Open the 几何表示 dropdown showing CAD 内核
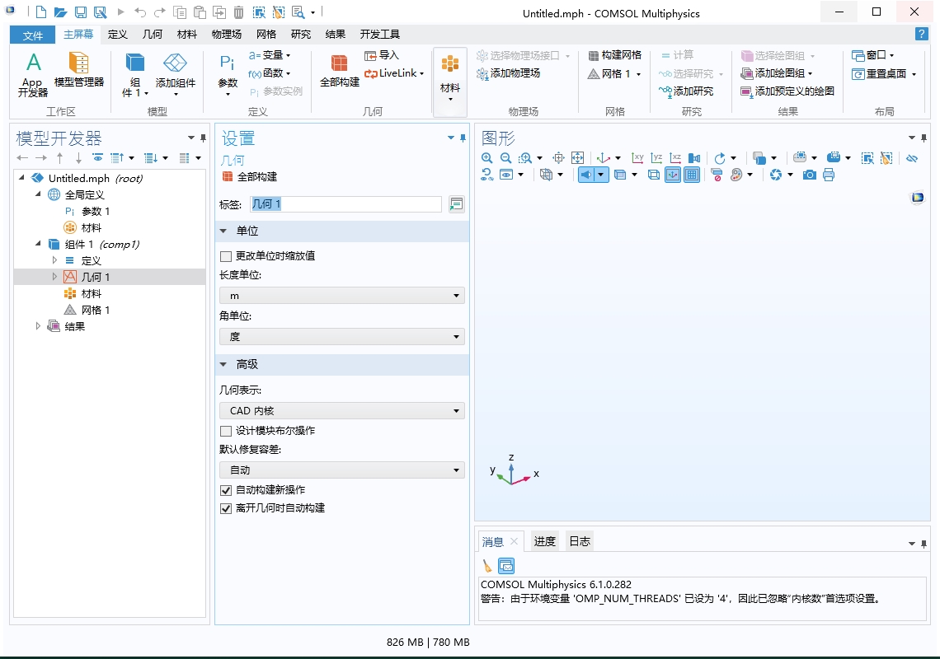The height and width of the screenshot is (659, 940). [341, 411]
